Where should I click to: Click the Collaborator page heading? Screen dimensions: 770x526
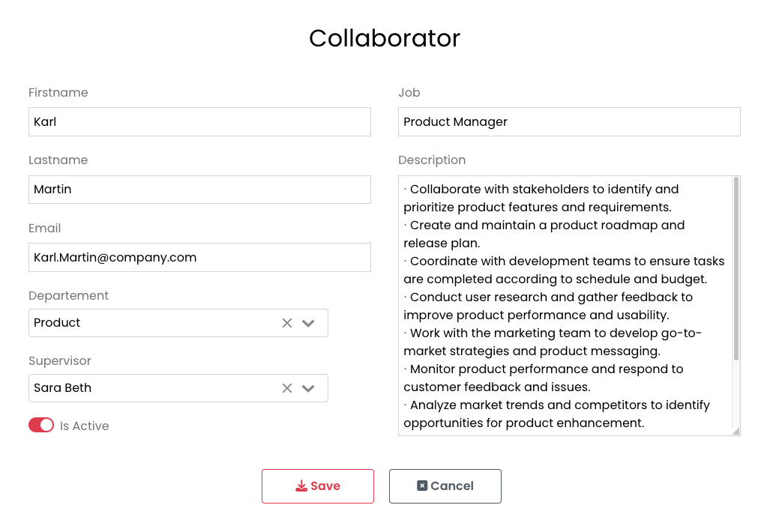pyautogui.click(x=385, y=38)
